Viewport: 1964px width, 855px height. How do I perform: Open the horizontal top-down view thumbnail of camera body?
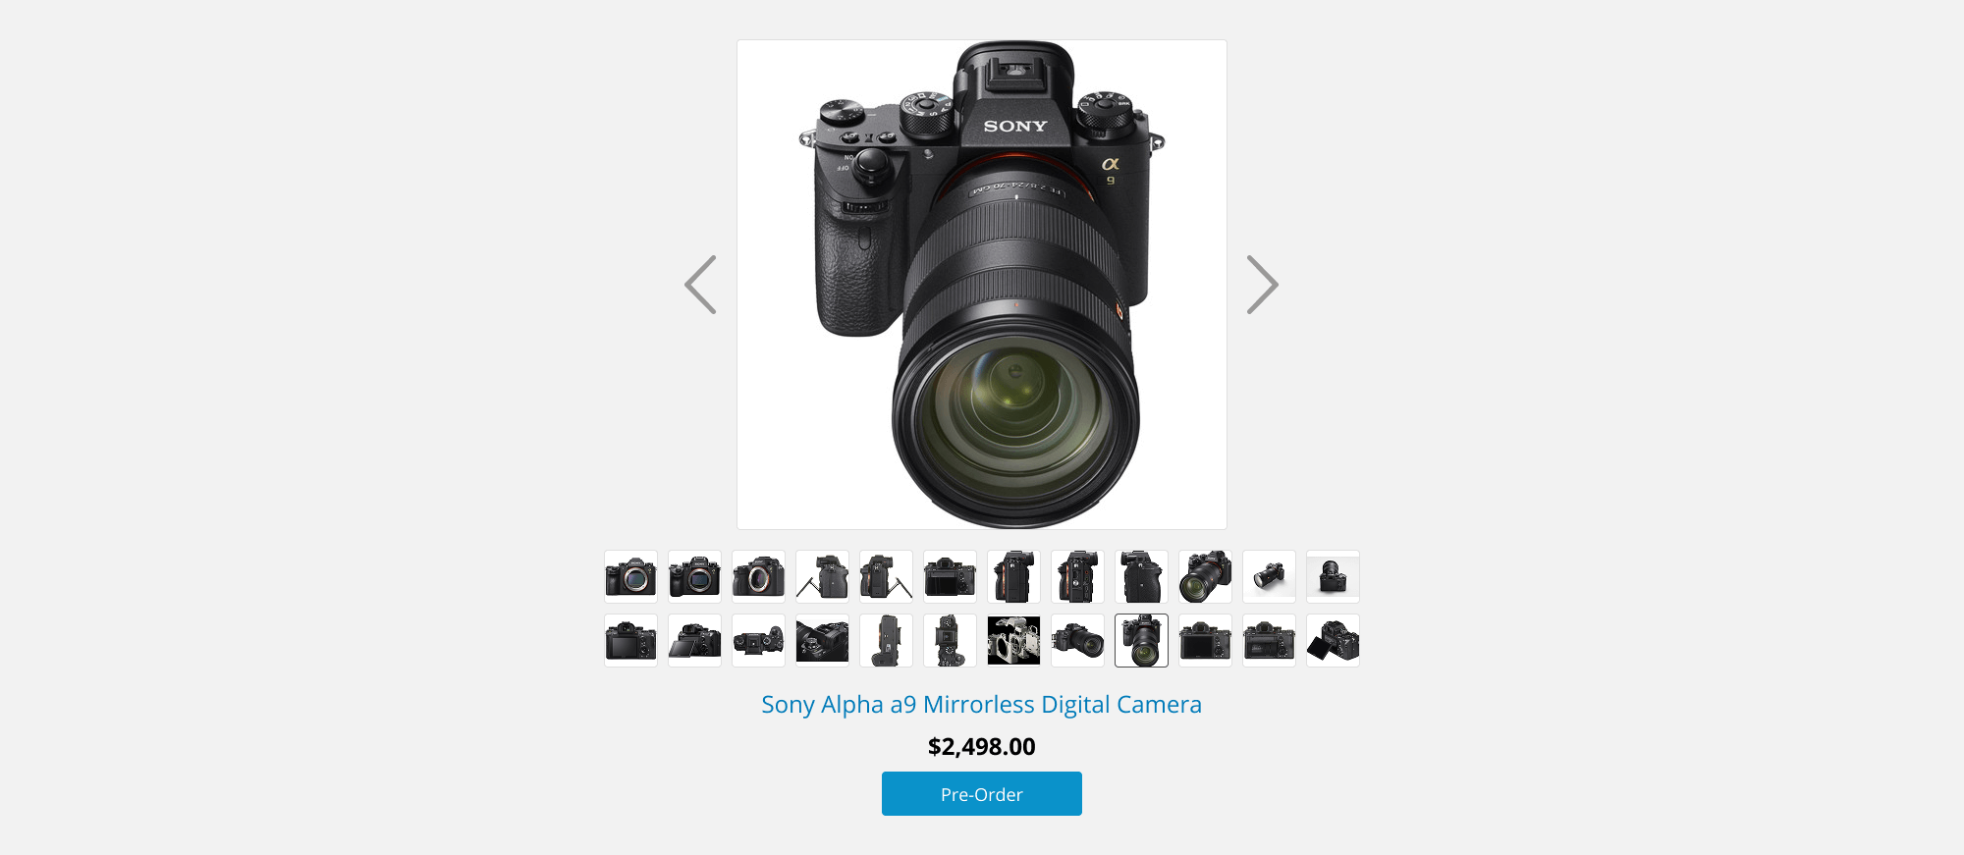pos(758,640)
